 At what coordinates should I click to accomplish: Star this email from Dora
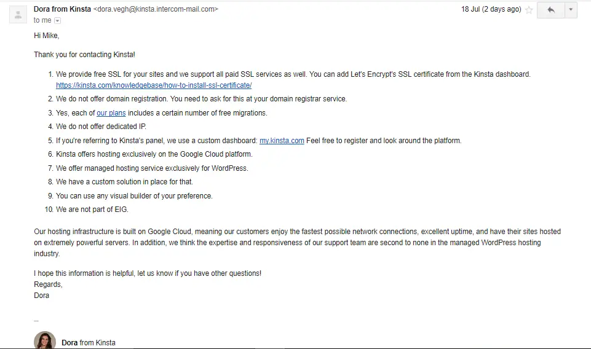tap(529, 10)
